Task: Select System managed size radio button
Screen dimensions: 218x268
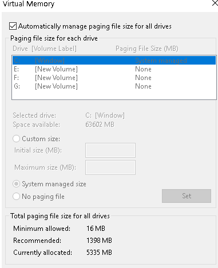Action: pos(16,184)
